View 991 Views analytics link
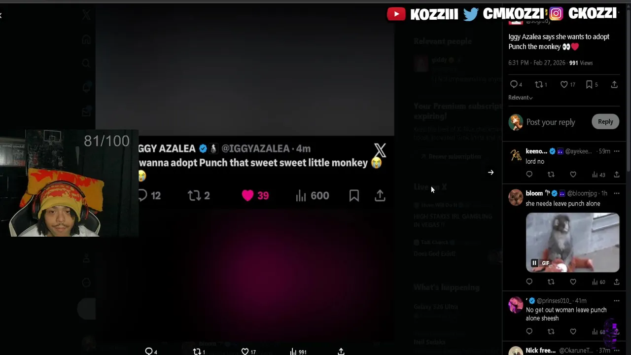 coord(581,63)
